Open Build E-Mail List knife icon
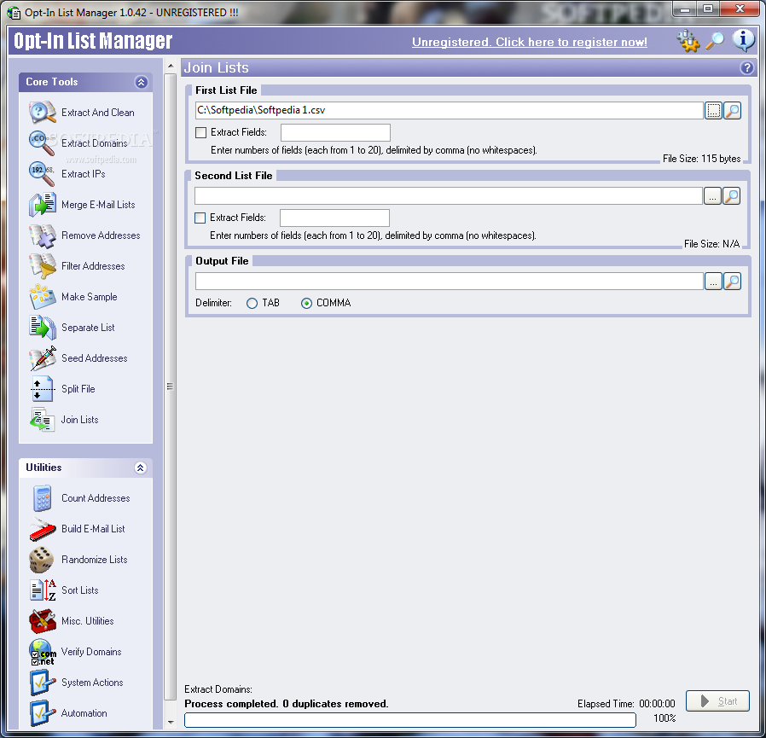The image size is (766, 738). (42, 529)
